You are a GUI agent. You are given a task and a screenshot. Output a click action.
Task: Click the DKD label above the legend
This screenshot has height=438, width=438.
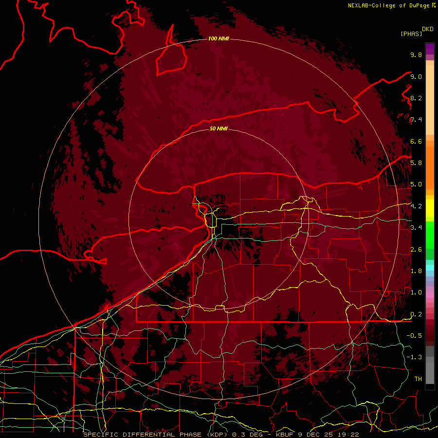428,29
